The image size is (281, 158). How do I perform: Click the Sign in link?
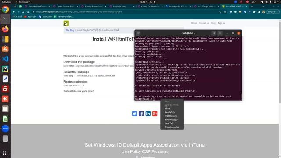(x=221, y=23)
